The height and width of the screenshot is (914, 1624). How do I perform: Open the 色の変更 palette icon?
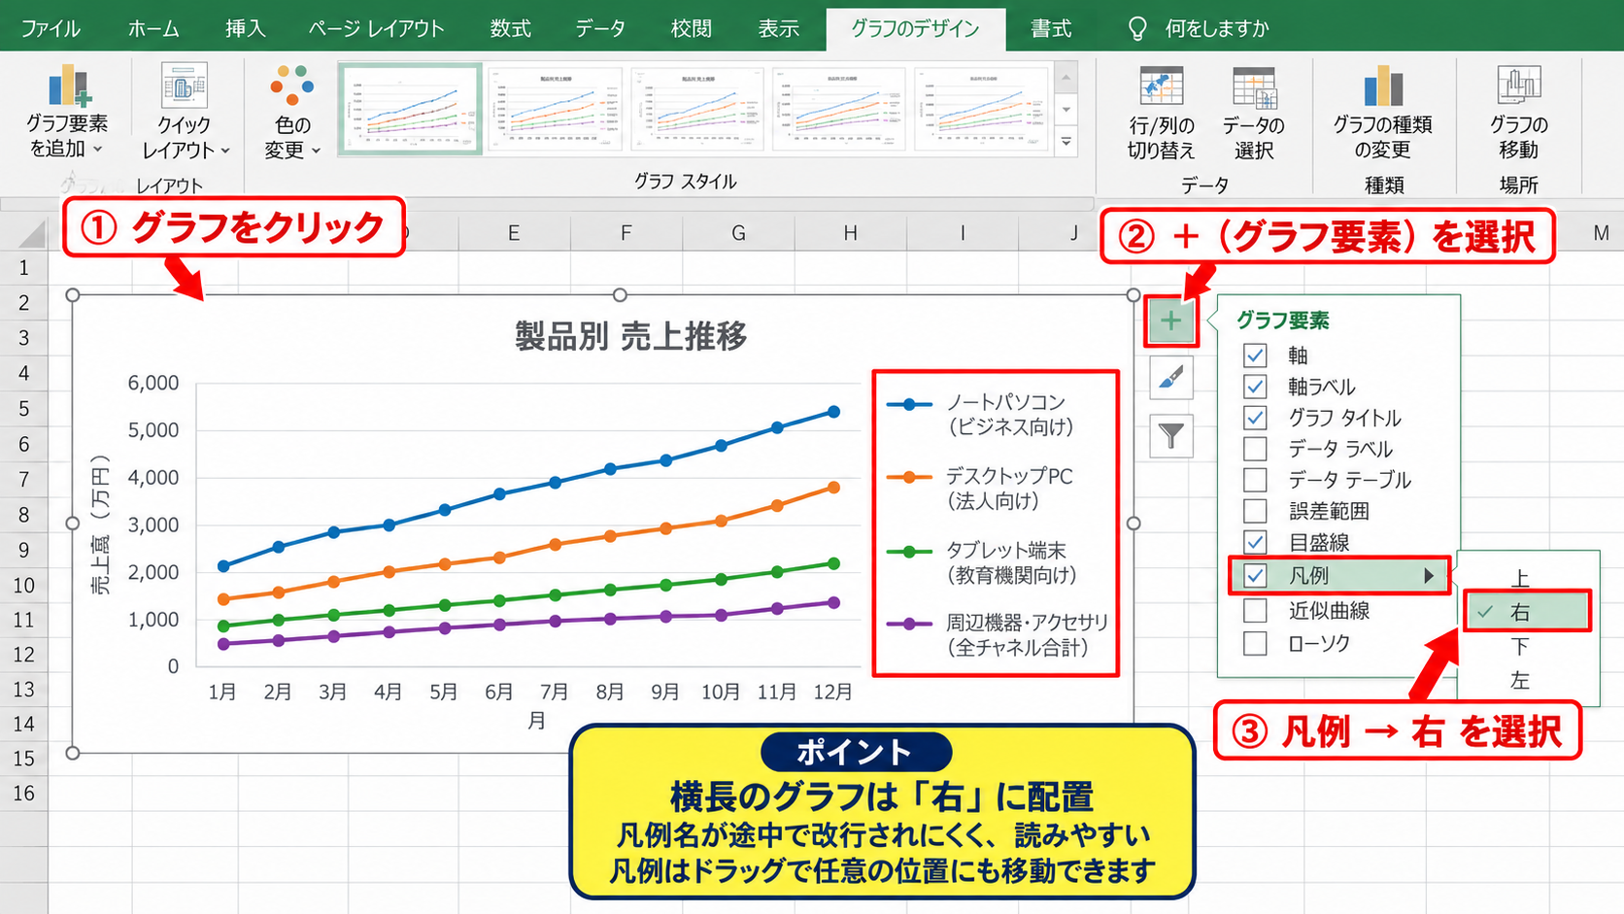coord(292,85)
